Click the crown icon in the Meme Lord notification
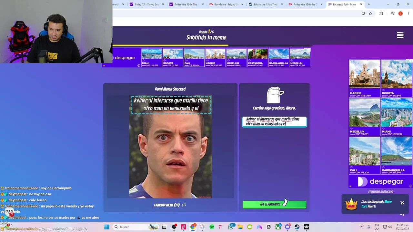The image size is (413, 232). (351, 204)
